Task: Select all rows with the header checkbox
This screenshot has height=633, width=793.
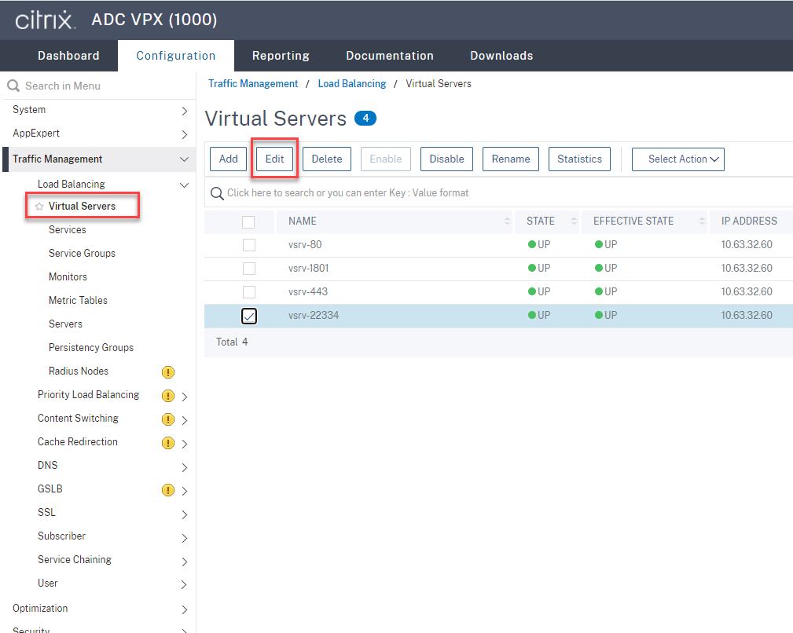Action: (248, 221)
